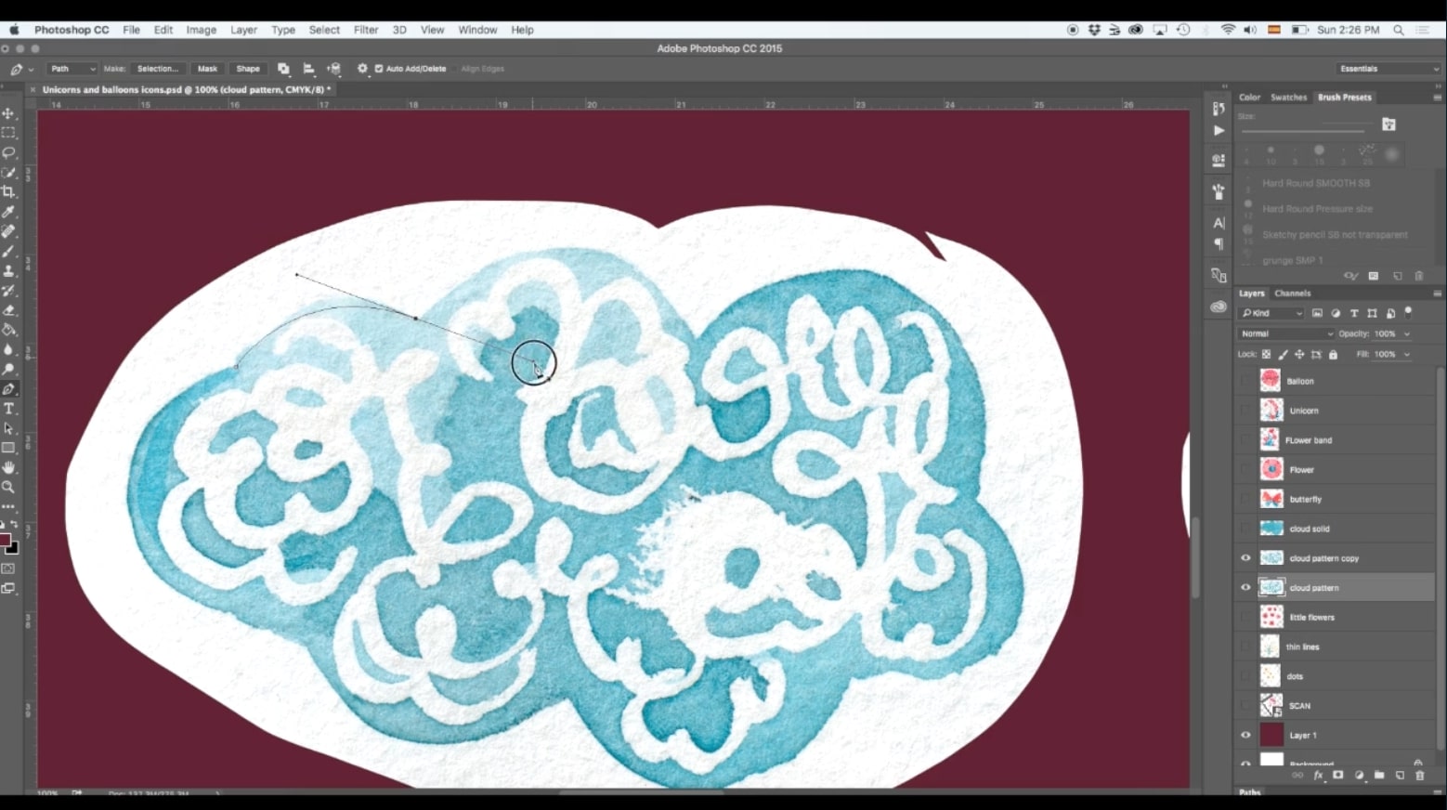Select the SCAN layer thumbnail
1447x810 pixels.
[1271, 705]
